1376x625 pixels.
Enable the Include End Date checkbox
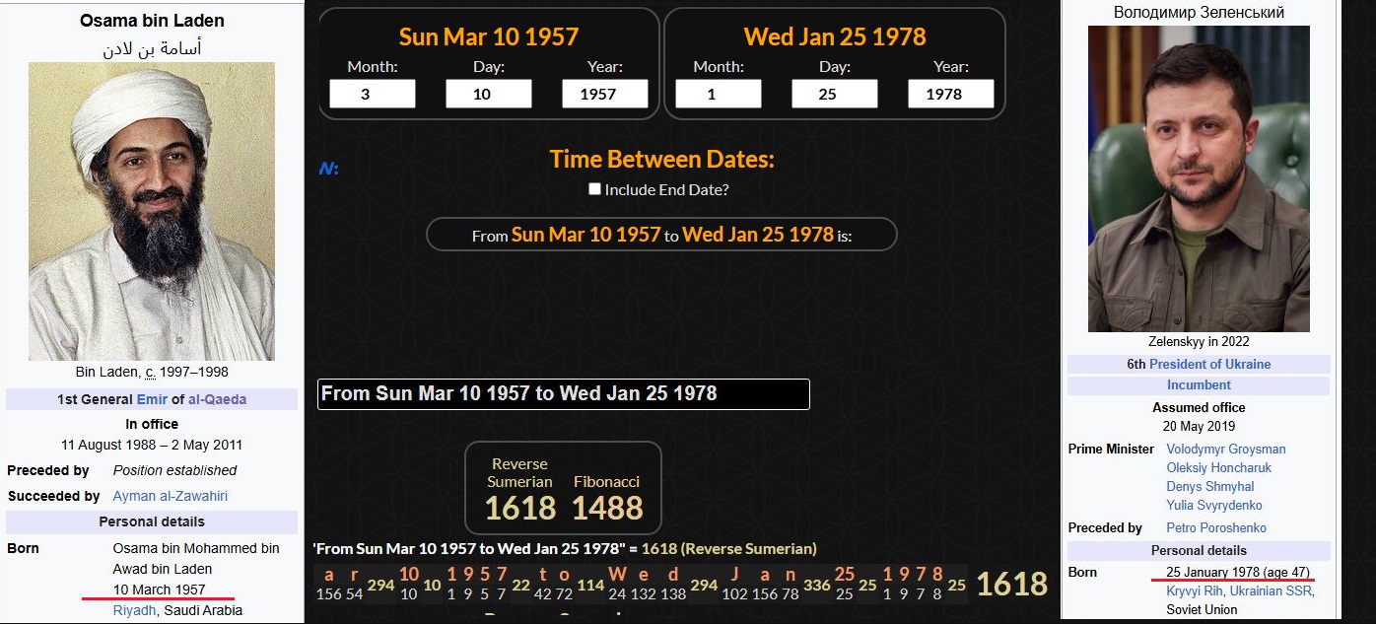(594, 189)
